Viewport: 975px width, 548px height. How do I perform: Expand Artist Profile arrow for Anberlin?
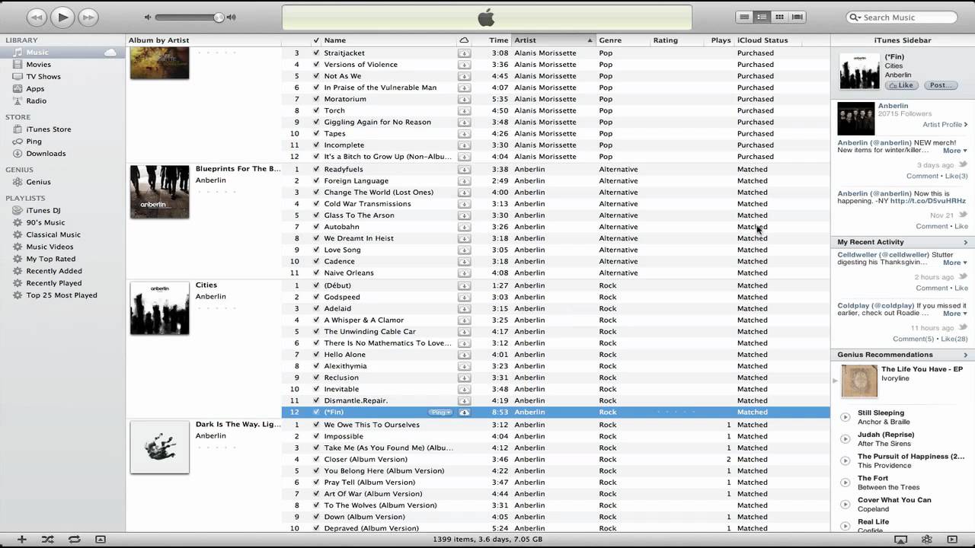[966, 125]
